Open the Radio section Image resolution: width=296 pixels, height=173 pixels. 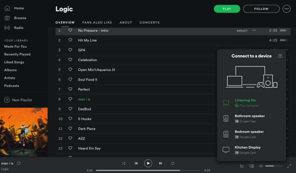(x=14, y=28)
